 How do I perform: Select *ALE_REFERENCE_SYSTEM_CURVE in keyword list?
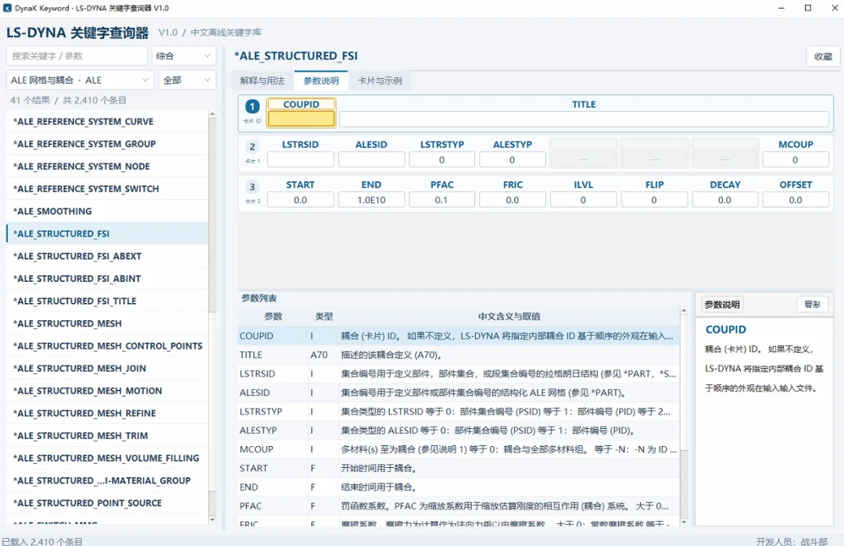pyautogui.click(x=107, y=122)
